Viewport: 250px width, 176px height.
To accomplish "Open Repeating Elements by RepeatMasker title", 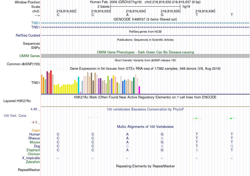I will [x=145, y=166].
